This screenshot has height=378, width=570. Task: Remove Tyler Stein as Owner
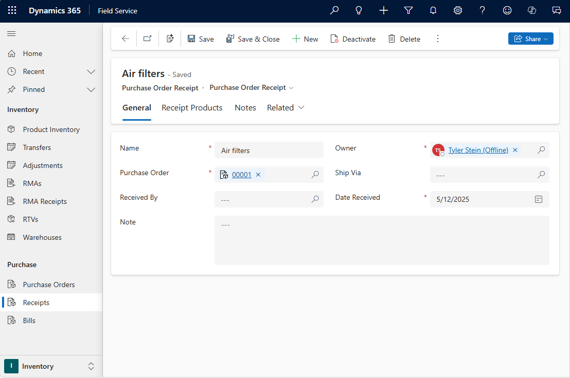coord(515,149)
